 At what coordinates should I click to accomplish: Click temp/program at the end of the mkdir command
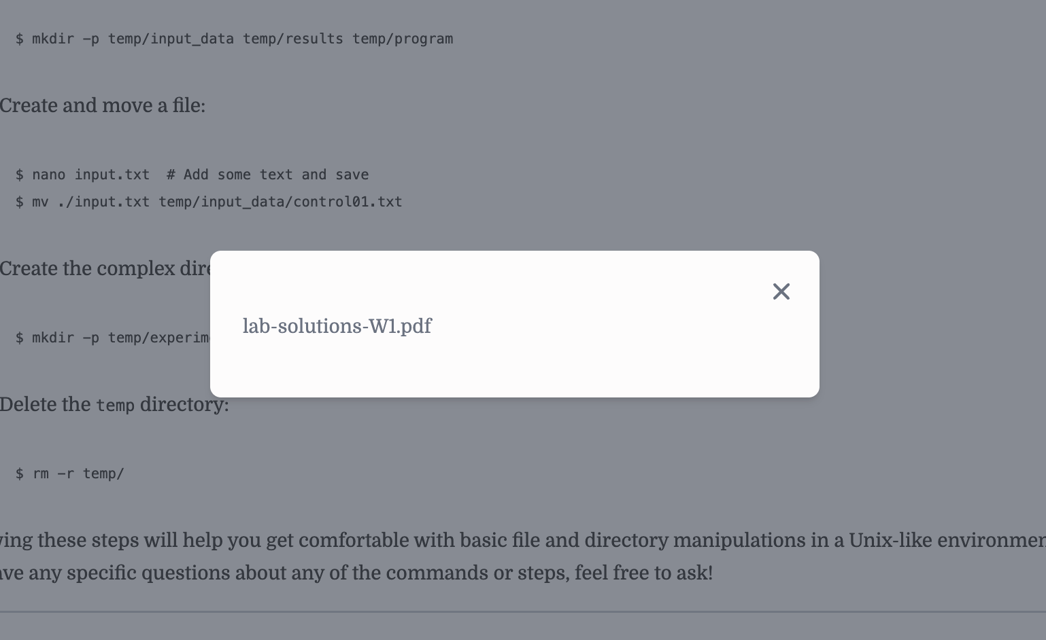click(402, 39)
